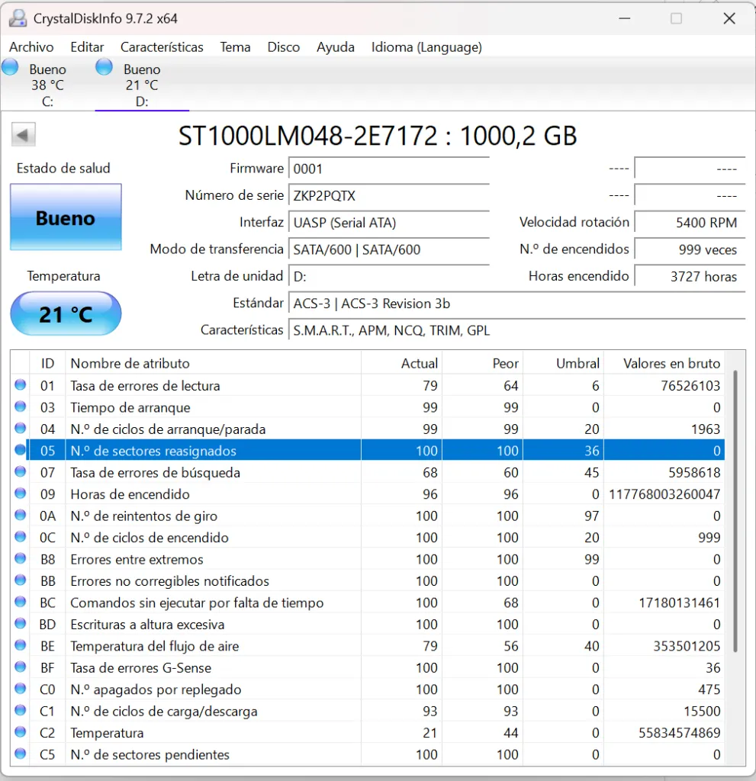Click the power-on hours 3727 horas field
This screenshot has height=781, width=756.
tap(690, 276)
